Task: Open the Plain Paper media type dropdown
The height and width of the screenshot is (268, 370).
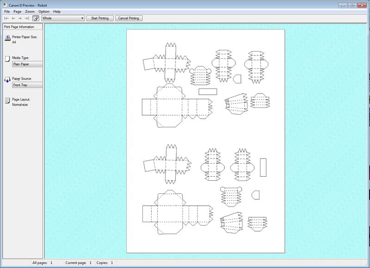Action: click(x=27, y=64)
